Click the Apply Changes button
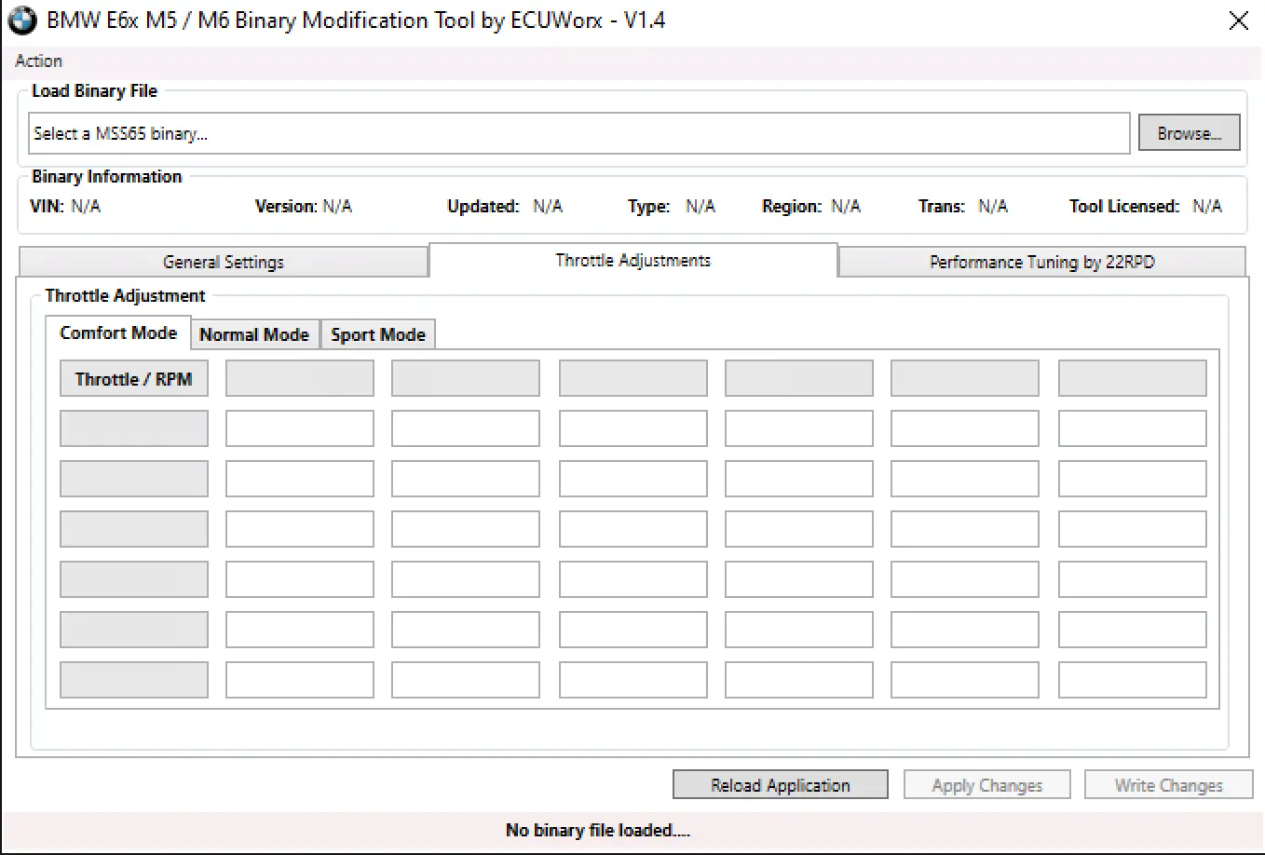This screenshot has width=1265, height=855. (986, 785)
